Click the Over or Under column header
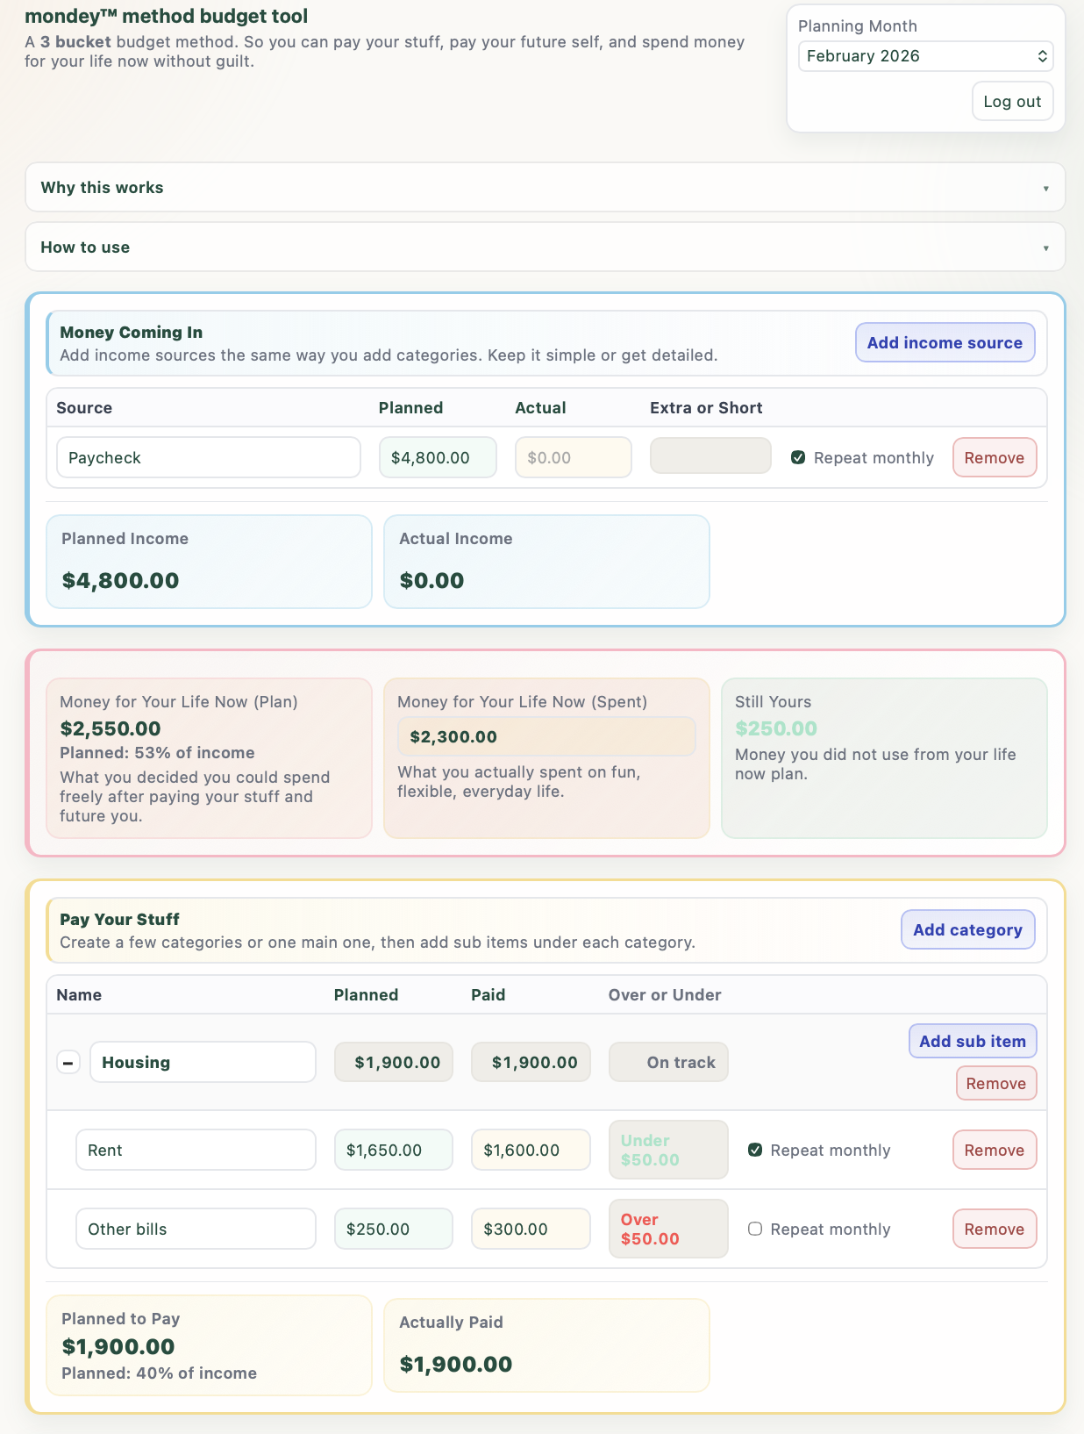The image size is (1084, 1434). [x=665, y=995]
